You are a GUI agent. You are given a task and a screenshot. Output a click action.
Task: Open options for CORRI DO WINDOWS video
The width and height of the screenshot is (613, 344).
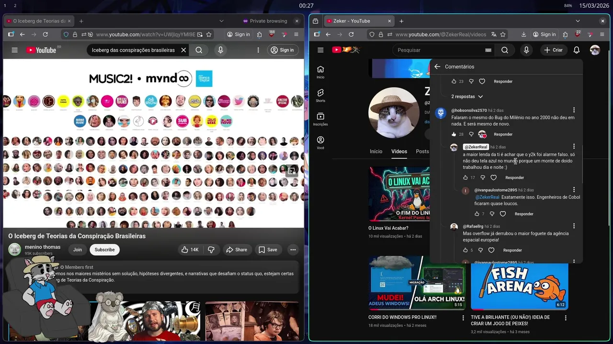[463, 318]
